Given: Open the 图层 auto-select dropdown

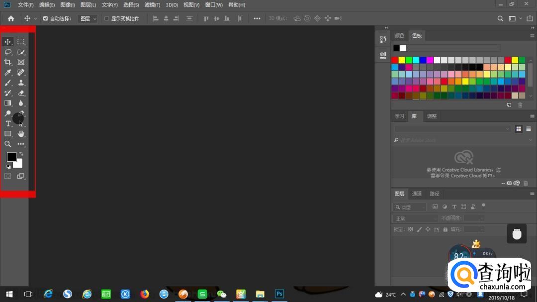Looking at the screenshot, I should (88, 18).
